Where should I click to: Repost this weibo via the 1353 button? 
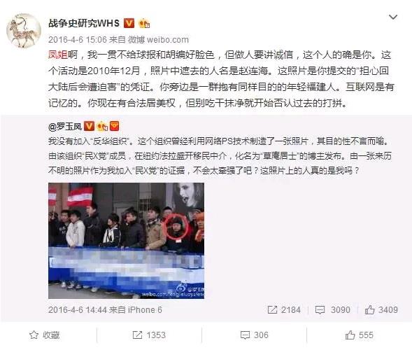(x=149, y=335)
